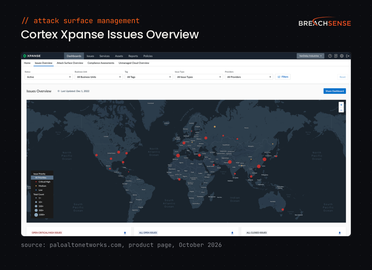
Task: Open the Issues menu
Action: (x=90, y=56)
